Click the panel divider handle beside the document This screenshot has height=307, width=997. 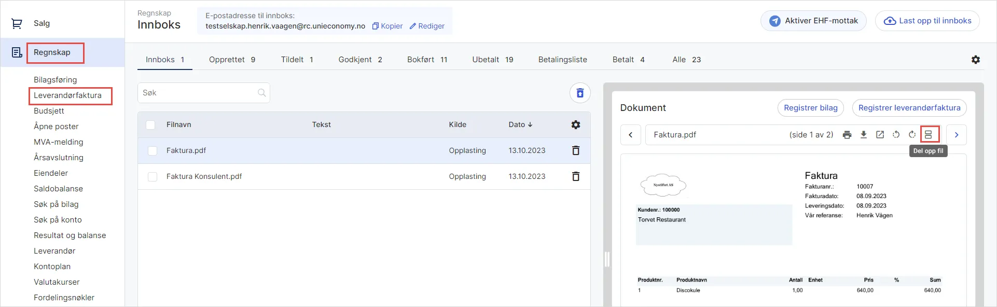pyautogui.click(x=607, y=259)
